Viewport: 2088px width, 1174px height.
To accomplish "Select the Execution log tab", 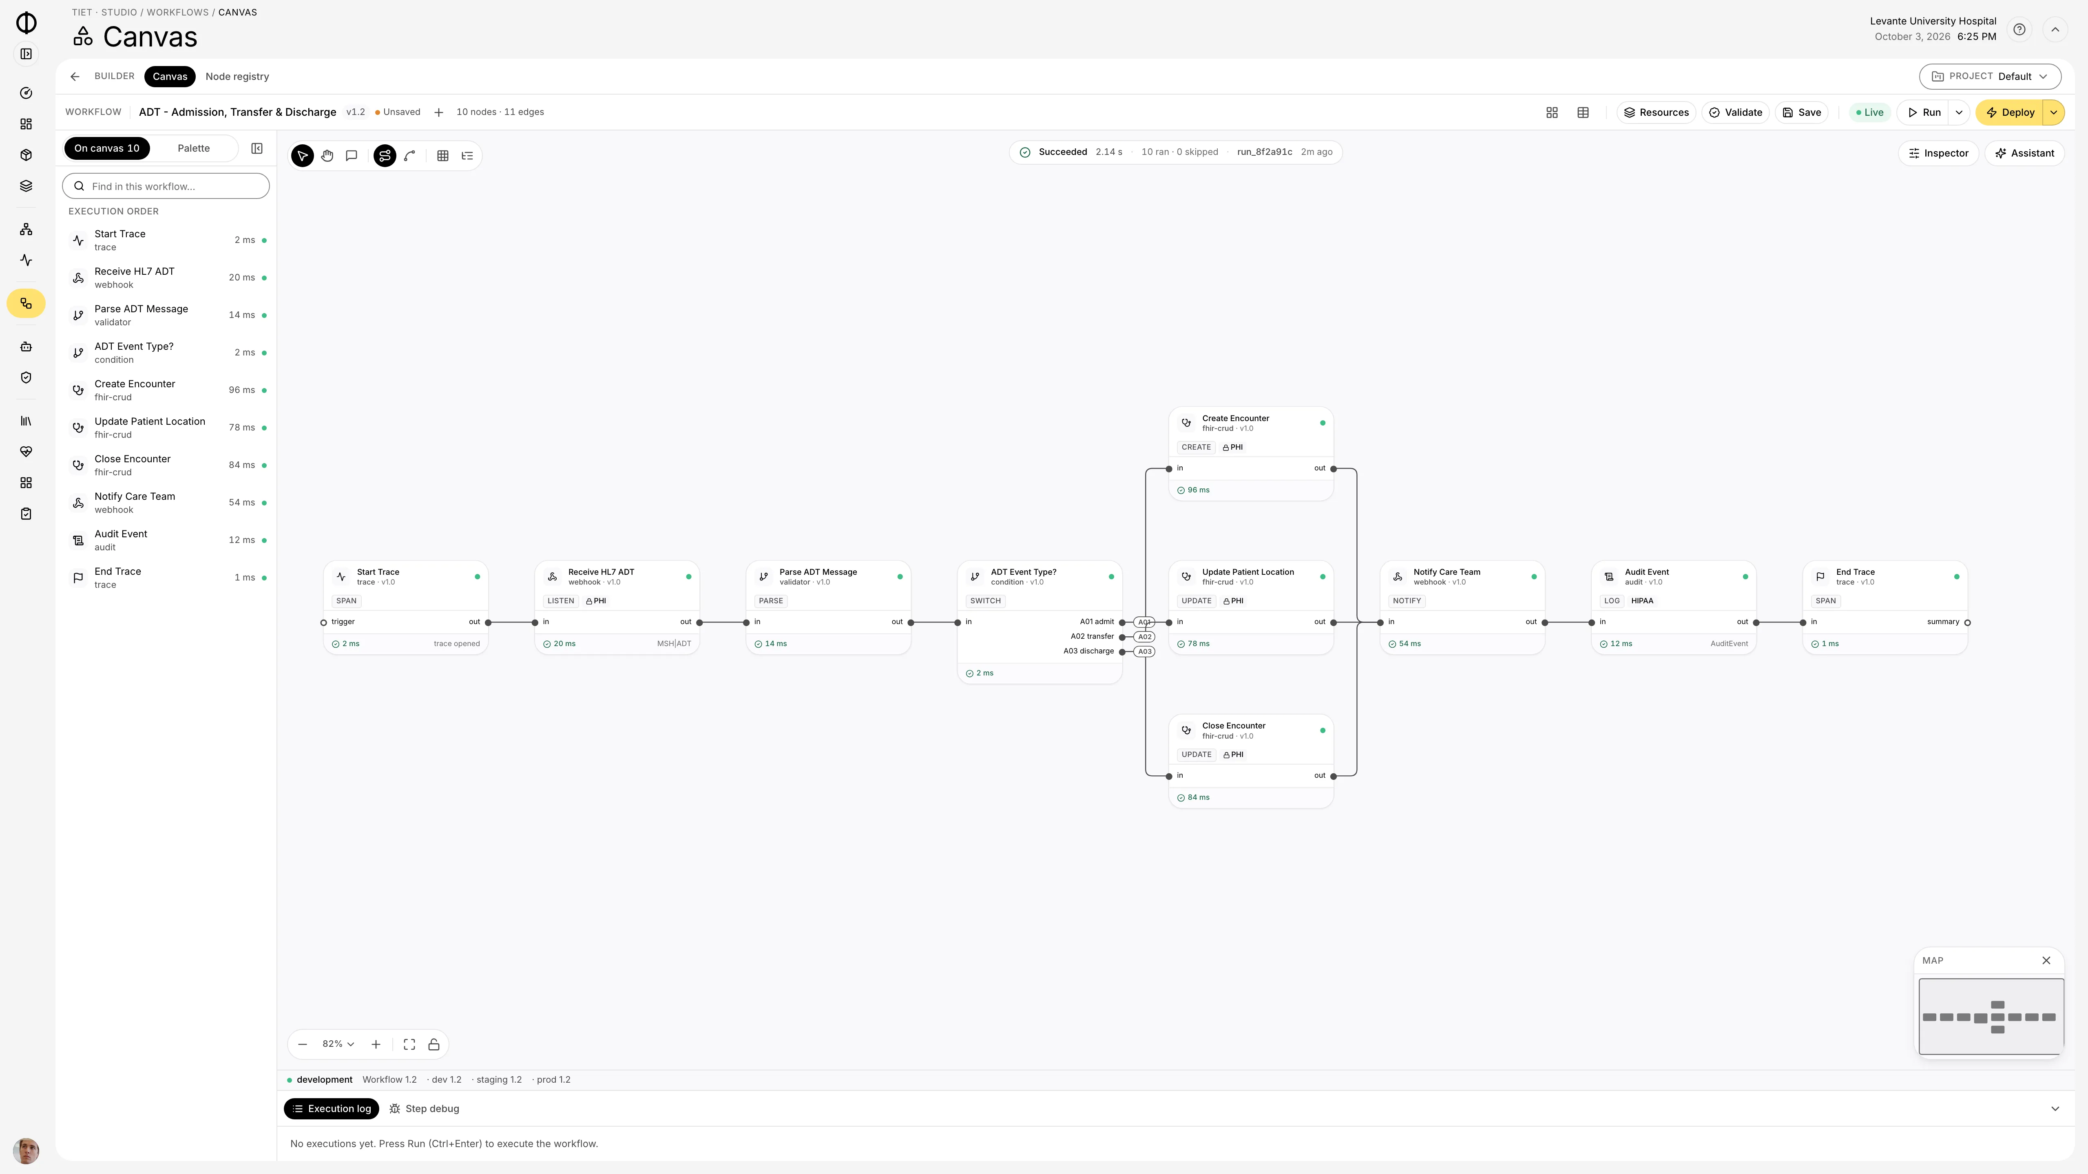I will [x=332, y=1109].
